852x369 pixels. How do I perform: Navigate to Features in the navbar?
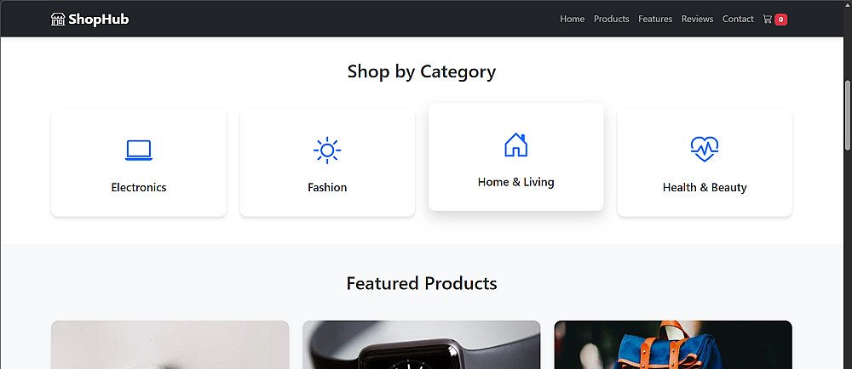[655, 20]
